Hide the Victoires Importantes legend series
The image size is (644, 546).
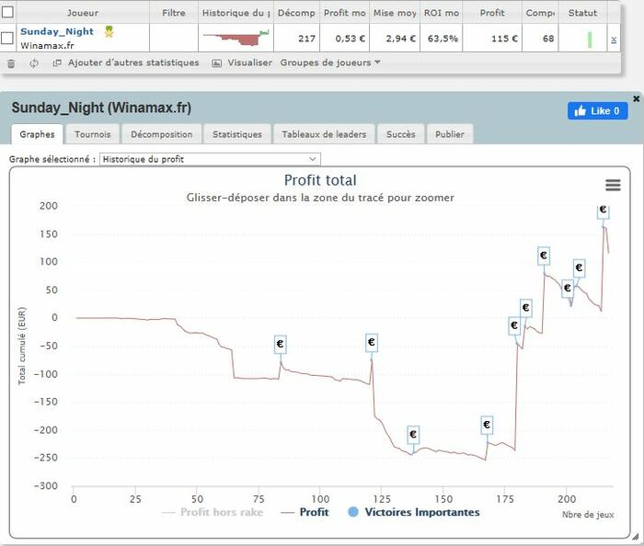point(413,512)
